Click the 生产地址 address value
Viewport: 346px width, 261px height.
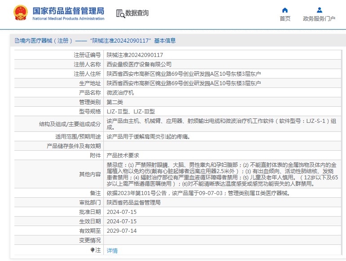click(184, 83)
